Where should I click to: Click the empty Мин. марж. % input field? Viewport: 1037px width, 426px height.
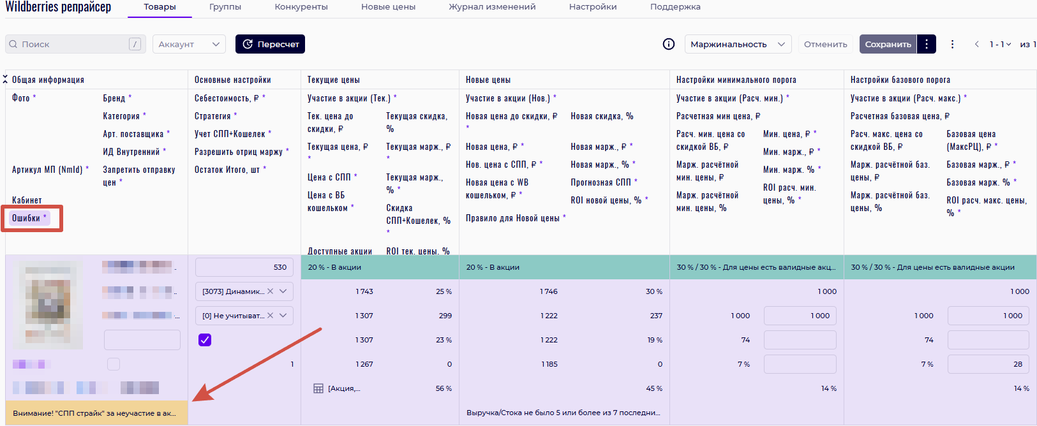click(x=800, y=364)
